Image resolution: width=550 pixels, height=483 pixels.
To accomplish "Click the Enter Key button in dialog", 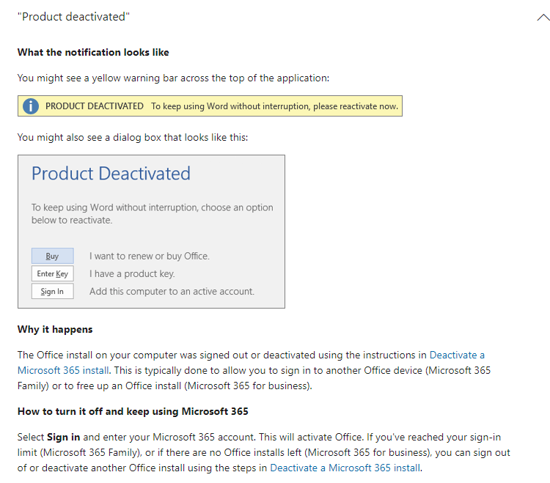I will (x=53, y=273).
